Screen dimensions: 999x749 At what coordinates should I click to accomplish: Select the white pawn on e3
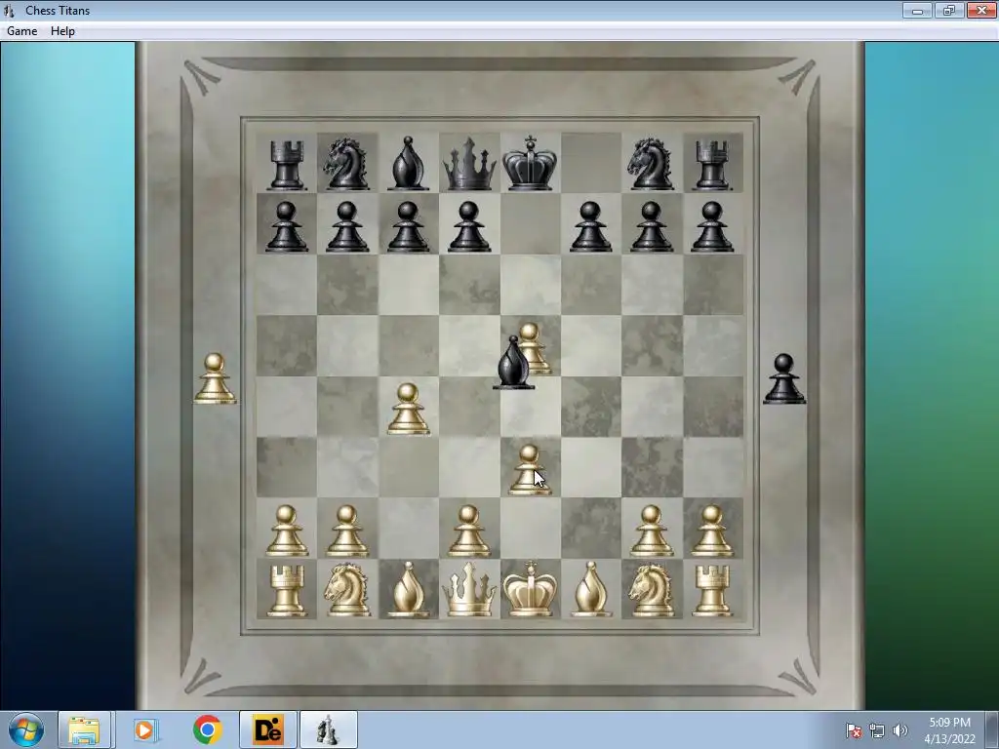(530, 470)
